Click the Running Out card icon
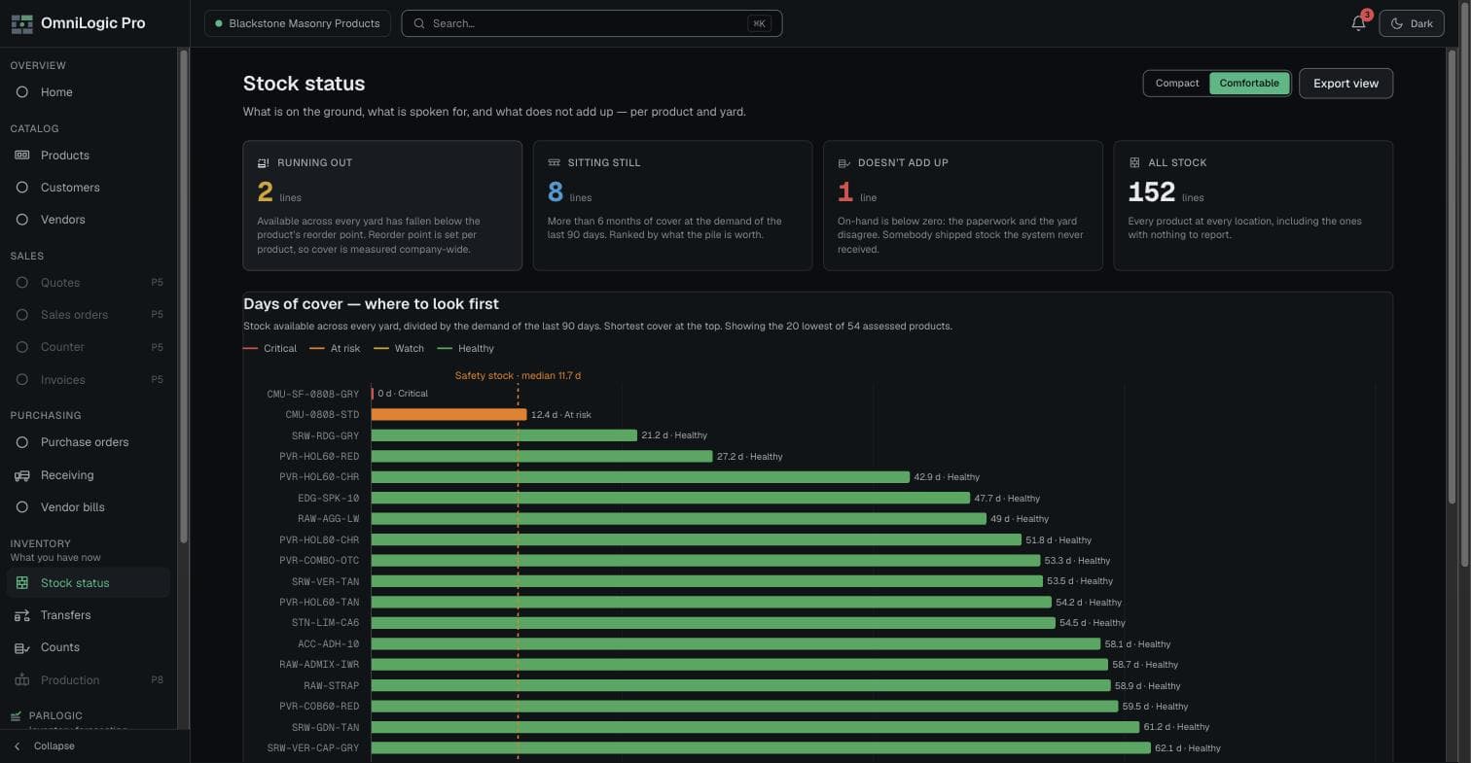Viewport: 1471px width, 763px height. click(263, 163)
